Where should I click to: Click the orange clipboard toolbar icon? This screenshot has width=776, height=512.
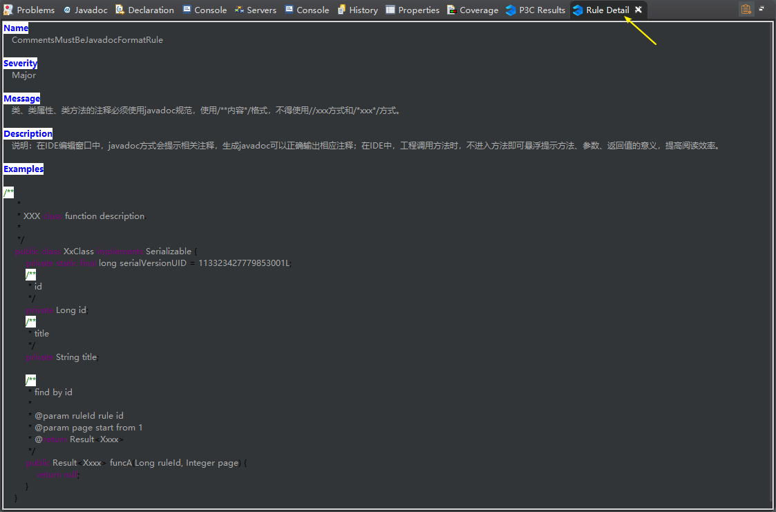(x=746, y=9)
